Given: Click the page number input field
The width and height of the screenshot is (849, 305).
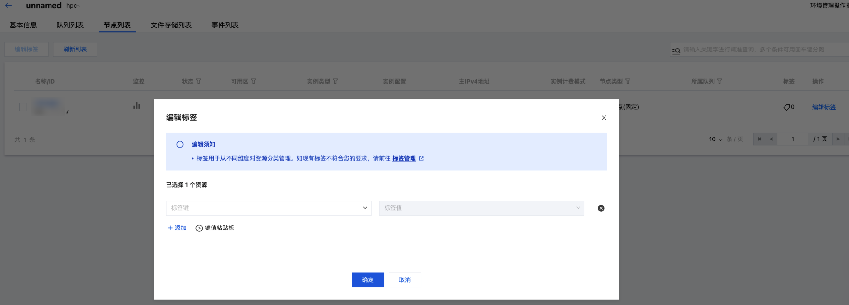Looking at the screenshot, I should click(x=793, y=140).
